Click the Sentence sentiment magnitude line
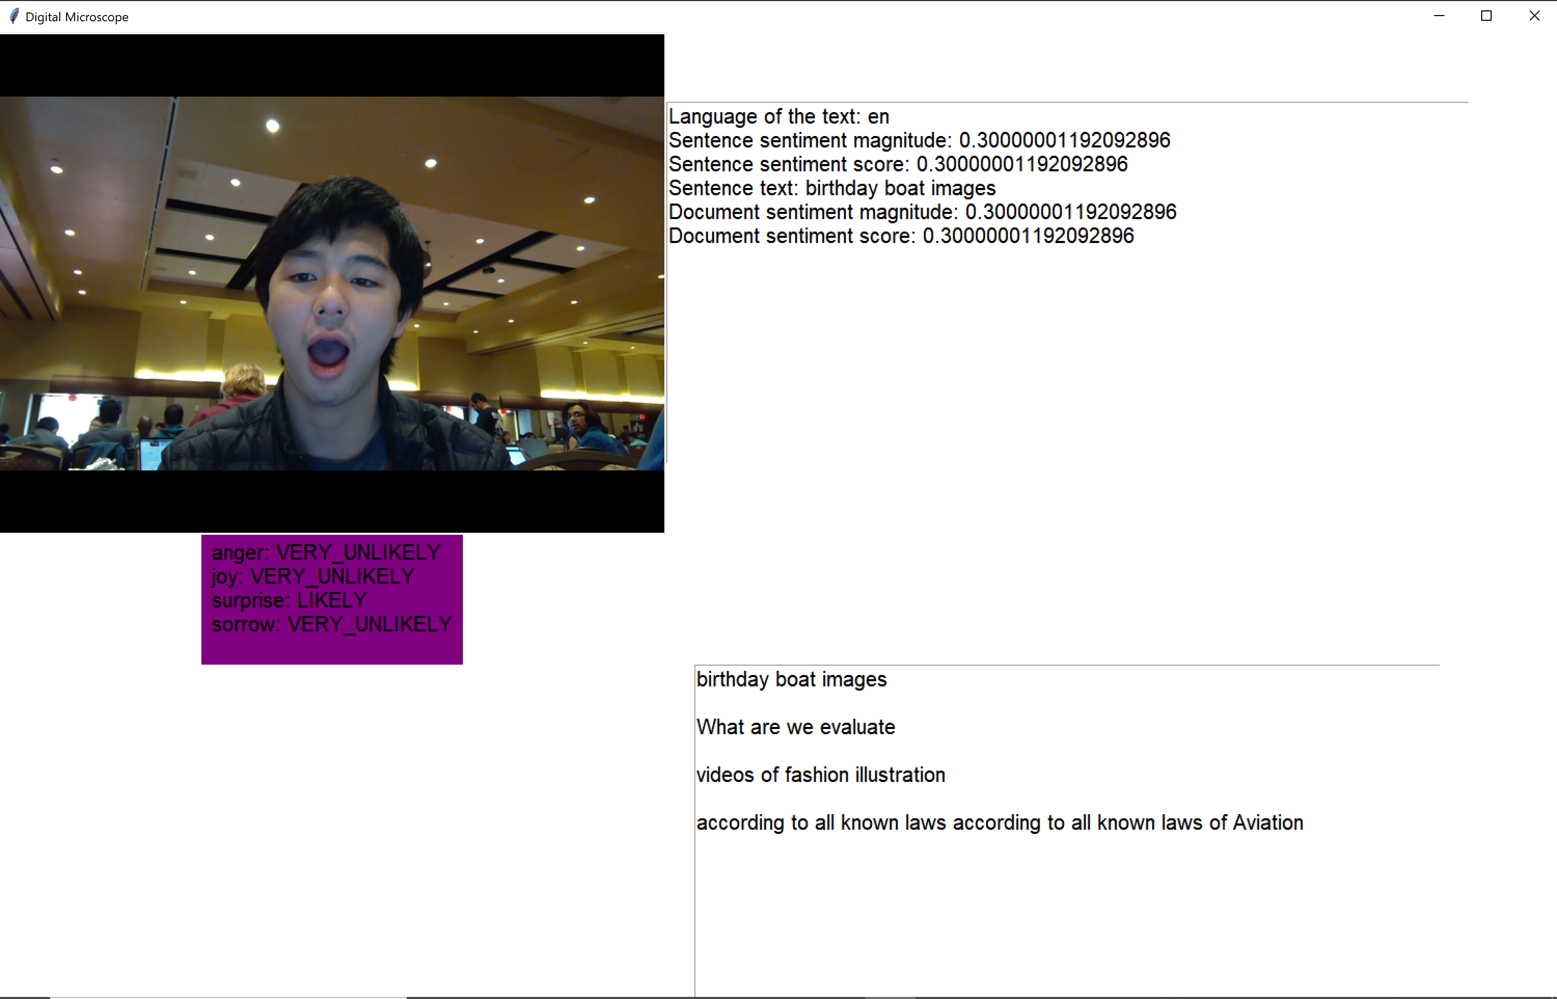This screenshot has height=999, width=1557. [919, 141]
